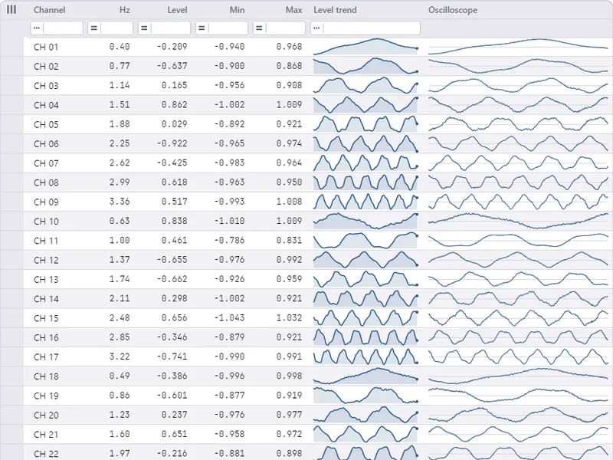Image resolution: width=613 pixels, height=460 pixels.
Task: Click the CH 20 Level trend sparkline
Action: tap(366, 415)
